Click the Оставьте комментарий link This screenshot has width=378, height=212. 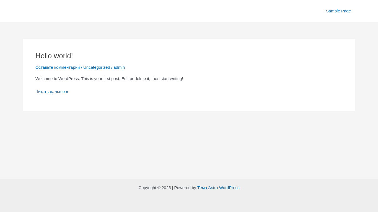pos(58,67)
